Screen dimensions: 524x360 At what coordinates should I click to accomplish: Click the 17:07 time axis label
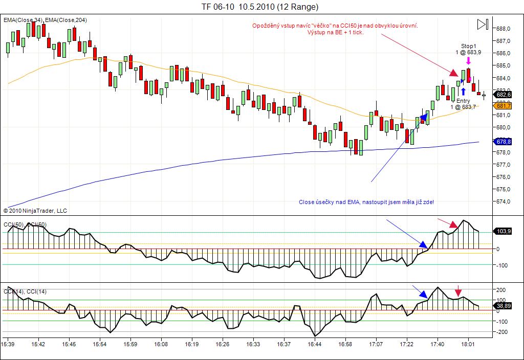[376, 344]
